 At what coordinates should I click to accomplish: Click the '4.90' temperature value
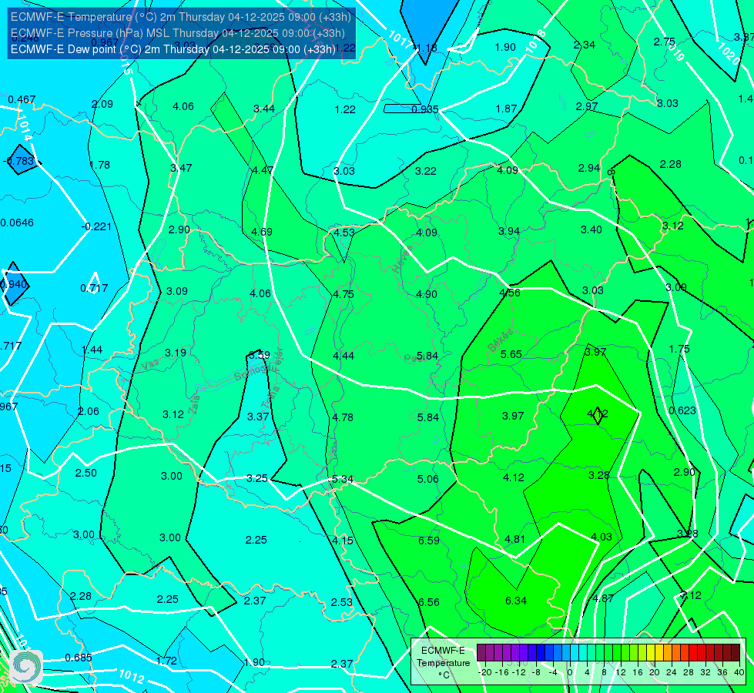click(427, 294)
